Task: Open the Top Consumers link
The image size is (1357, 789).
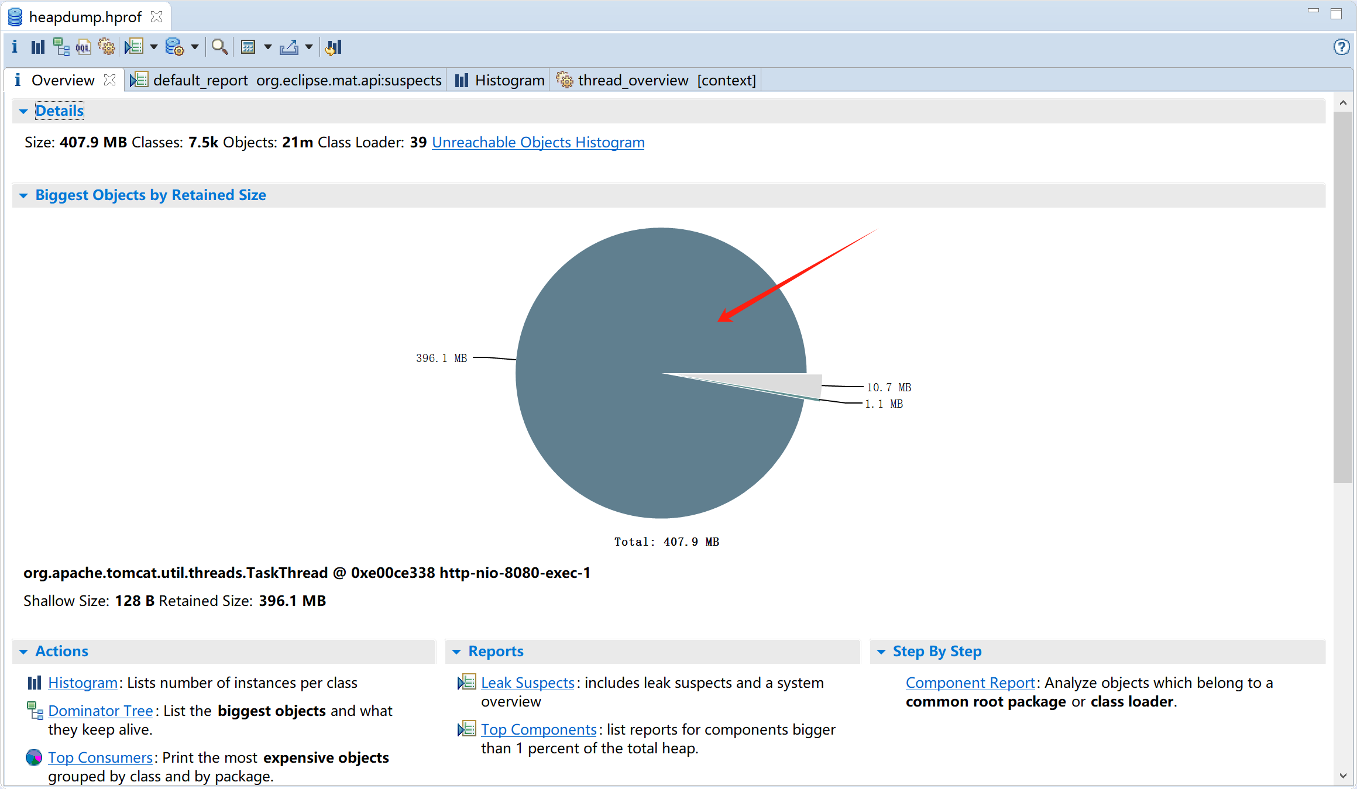Action: click(x=100, y=757)
